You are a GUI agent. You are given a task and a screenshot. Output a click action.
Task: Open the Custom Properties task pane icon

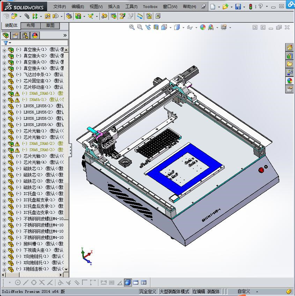tap(289, 89)
